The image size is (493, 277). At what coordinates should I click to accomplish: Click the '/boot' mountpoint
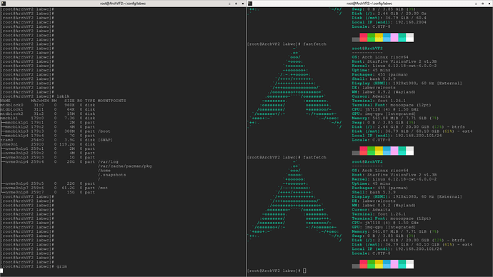click(x=104, y=131)
